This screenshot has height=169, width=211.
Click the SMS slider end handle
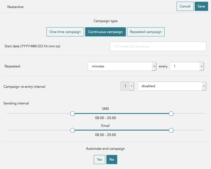[x=171, y=114]
